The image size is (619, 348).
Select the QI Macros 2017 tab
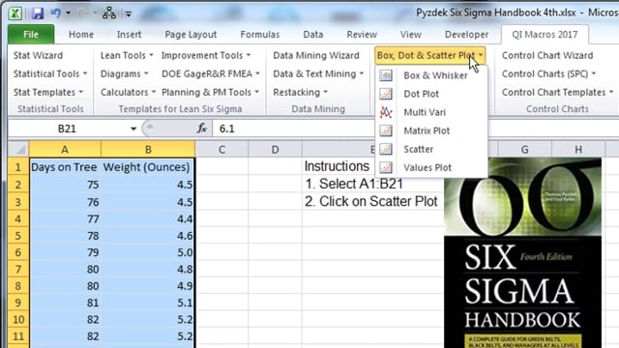545,35
